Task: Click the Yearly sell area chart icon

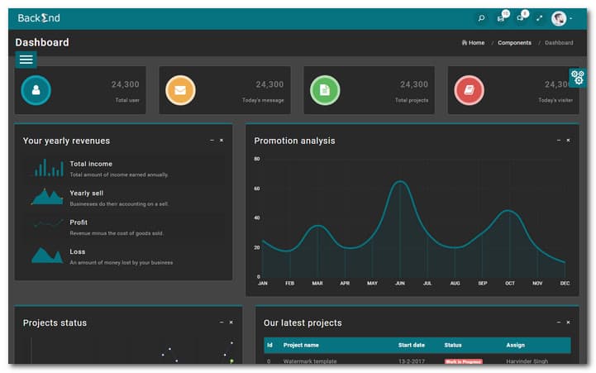Action: 47,197
